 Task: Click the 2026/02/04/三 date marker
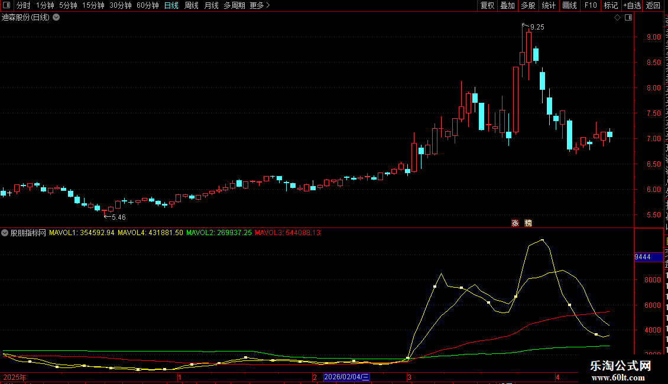pyautogui.click(x=347, y=377)
